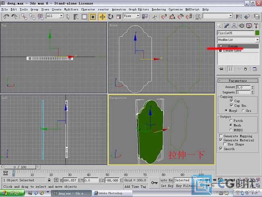Click the Unlink Selection icon

coord(32,17)
